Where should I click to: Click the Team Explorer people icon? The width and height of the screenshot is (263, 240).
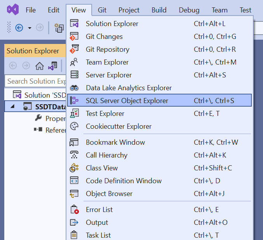pos(74,62)
